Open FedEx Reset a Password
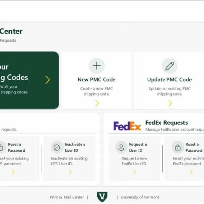 pos(194,147)
